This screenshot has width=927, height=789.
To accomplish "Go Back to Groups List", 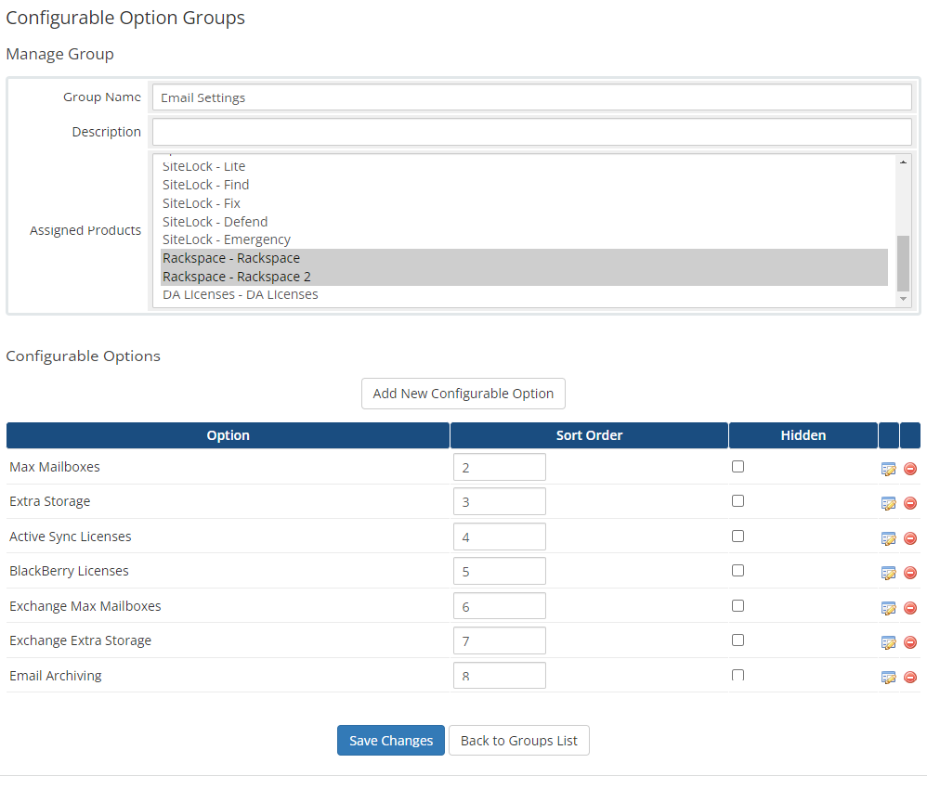I will [519, 741].
